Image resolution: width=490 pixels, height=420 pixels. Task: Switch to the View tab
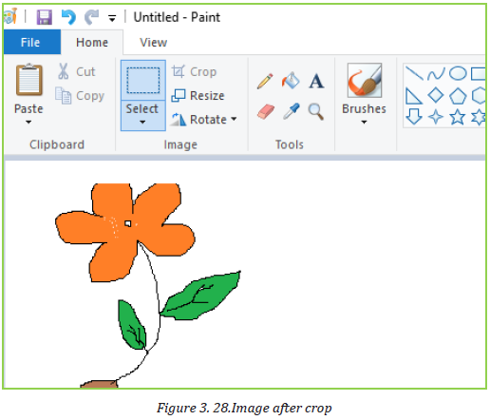coord(154,43)
